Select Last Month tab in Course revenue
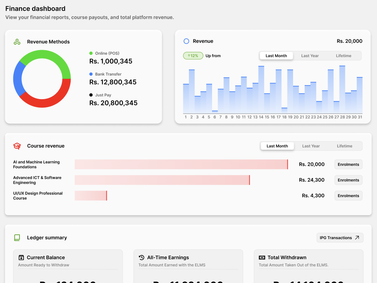Image resolution: width=377 pixels, height=283 pixels. 277,146
